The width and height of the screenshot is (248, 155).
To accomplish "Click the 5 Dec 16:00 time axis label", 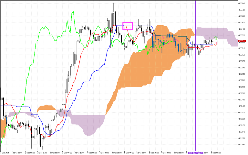I will 154,153.
